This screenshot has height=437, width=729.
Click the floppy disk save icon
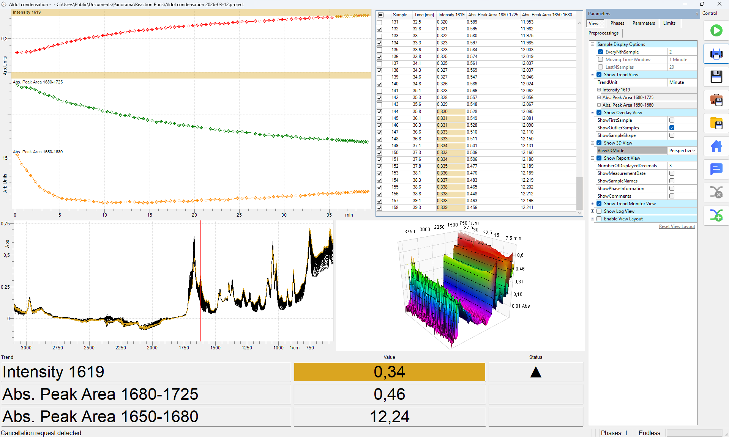tap(716, 77)
